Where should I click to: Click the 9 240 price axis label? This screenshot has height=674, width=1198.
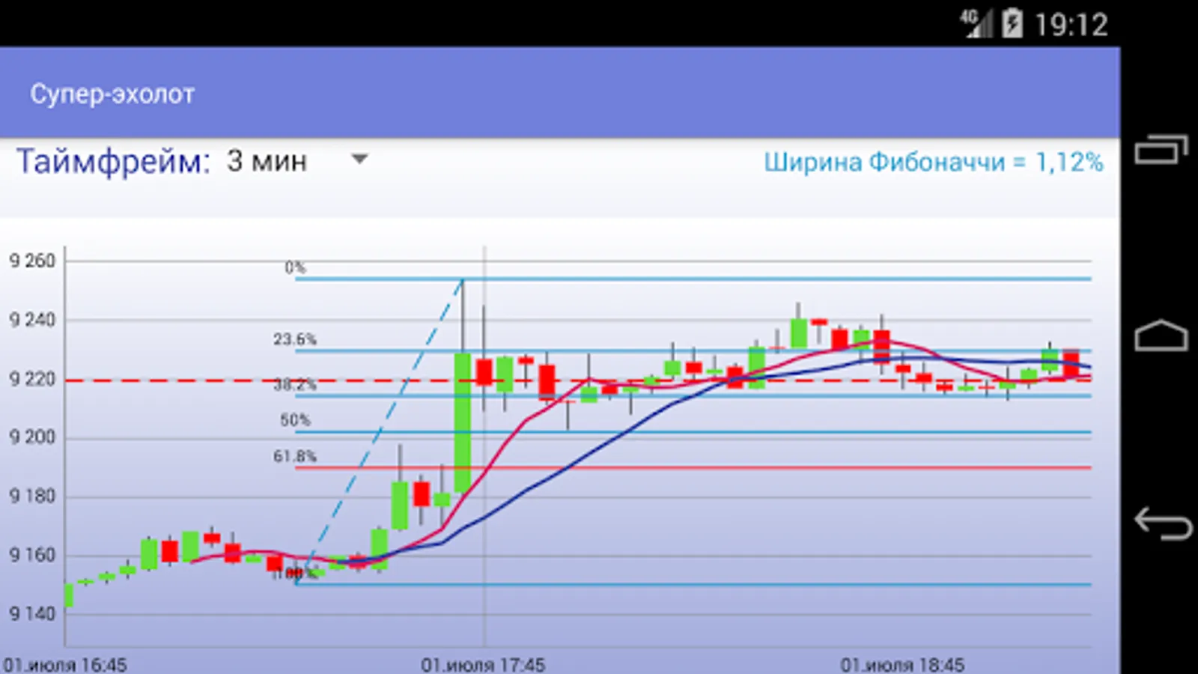pyautogui.click(x=32, y=320)
